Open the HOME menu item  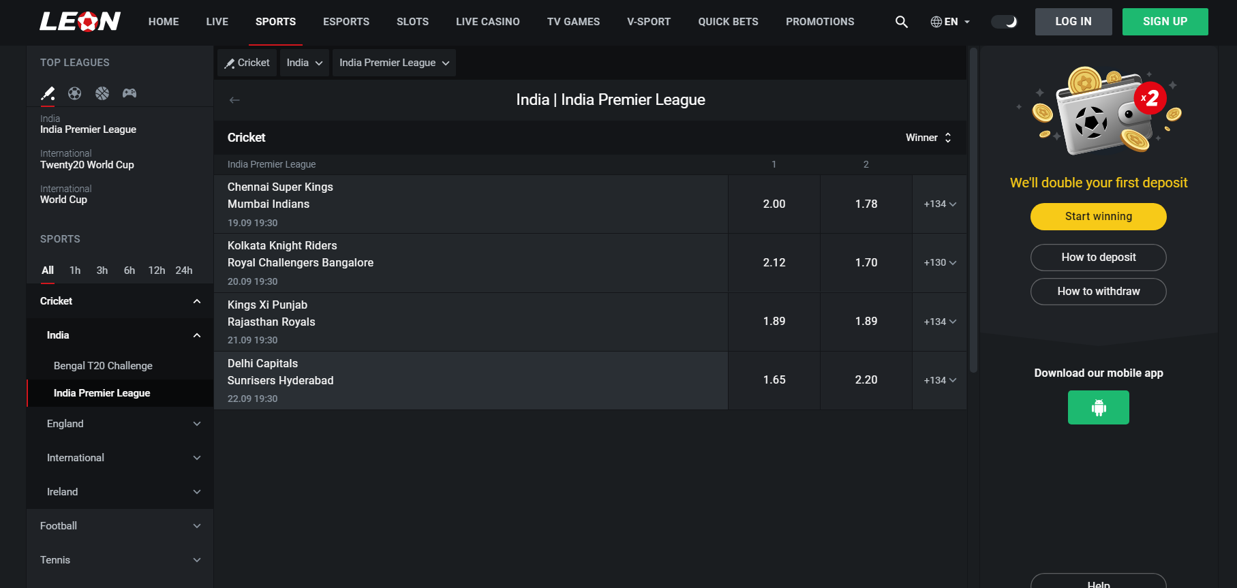coord(164,22)
